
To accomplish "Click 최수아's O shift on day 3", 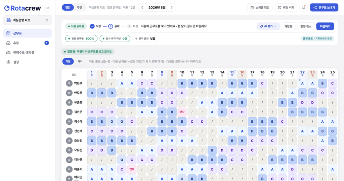I will click(112, 122).
